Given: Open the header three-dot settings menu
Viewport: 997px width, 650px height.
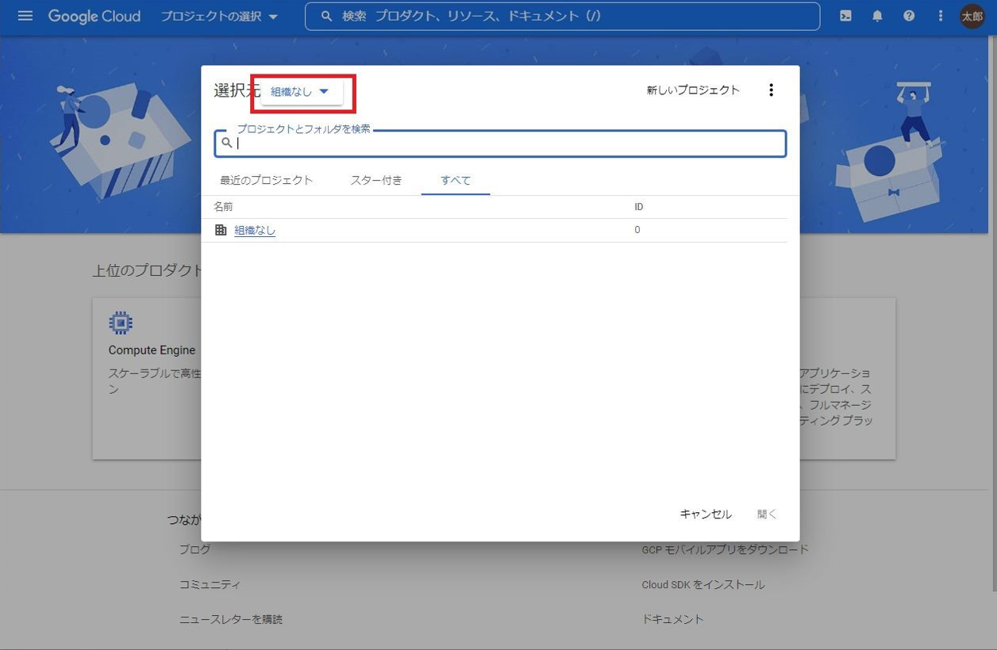Looking at the screenshot, I should [x=941, y=16].
